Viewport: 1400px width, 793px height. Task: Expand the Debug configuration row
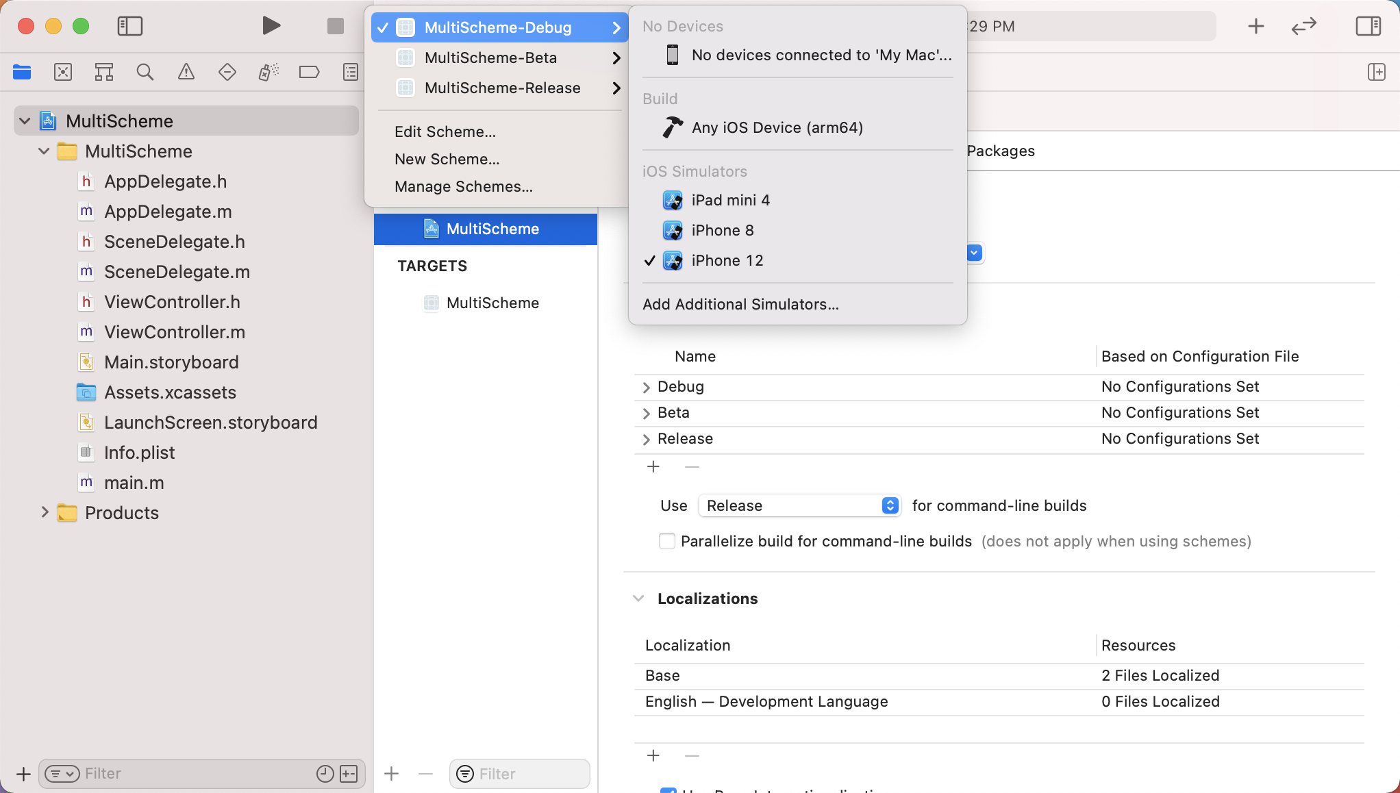pyautogui.click(x=646, y=387)
